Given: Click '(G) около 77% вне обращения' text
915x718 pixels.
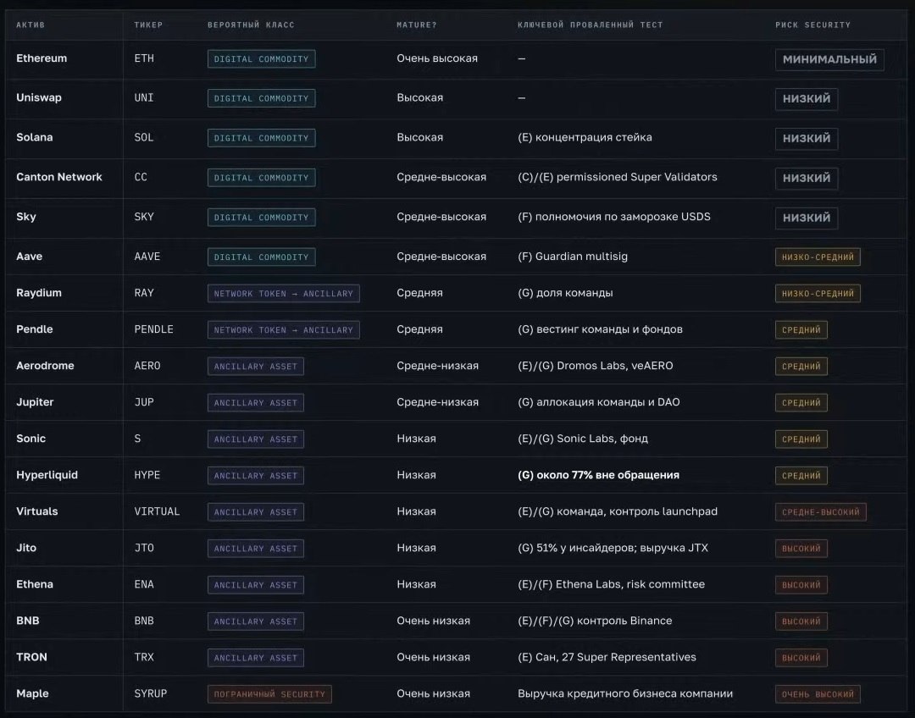Looking at the screenshot, I should (598, 475).
